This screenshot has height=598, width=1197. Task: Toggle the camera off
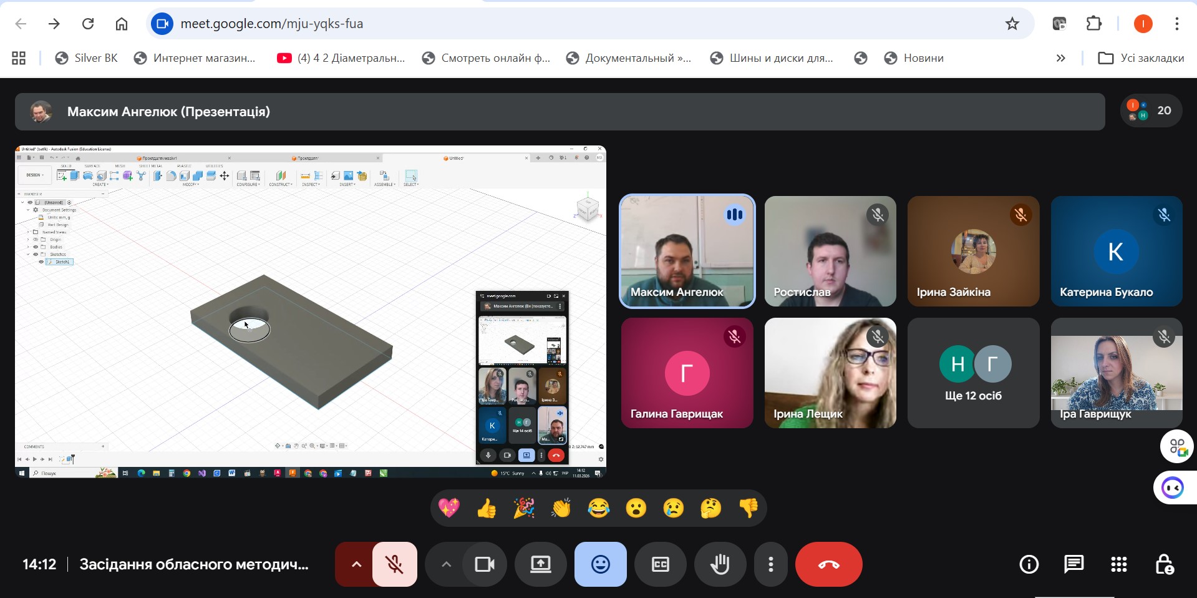click(x=485, y=564)
